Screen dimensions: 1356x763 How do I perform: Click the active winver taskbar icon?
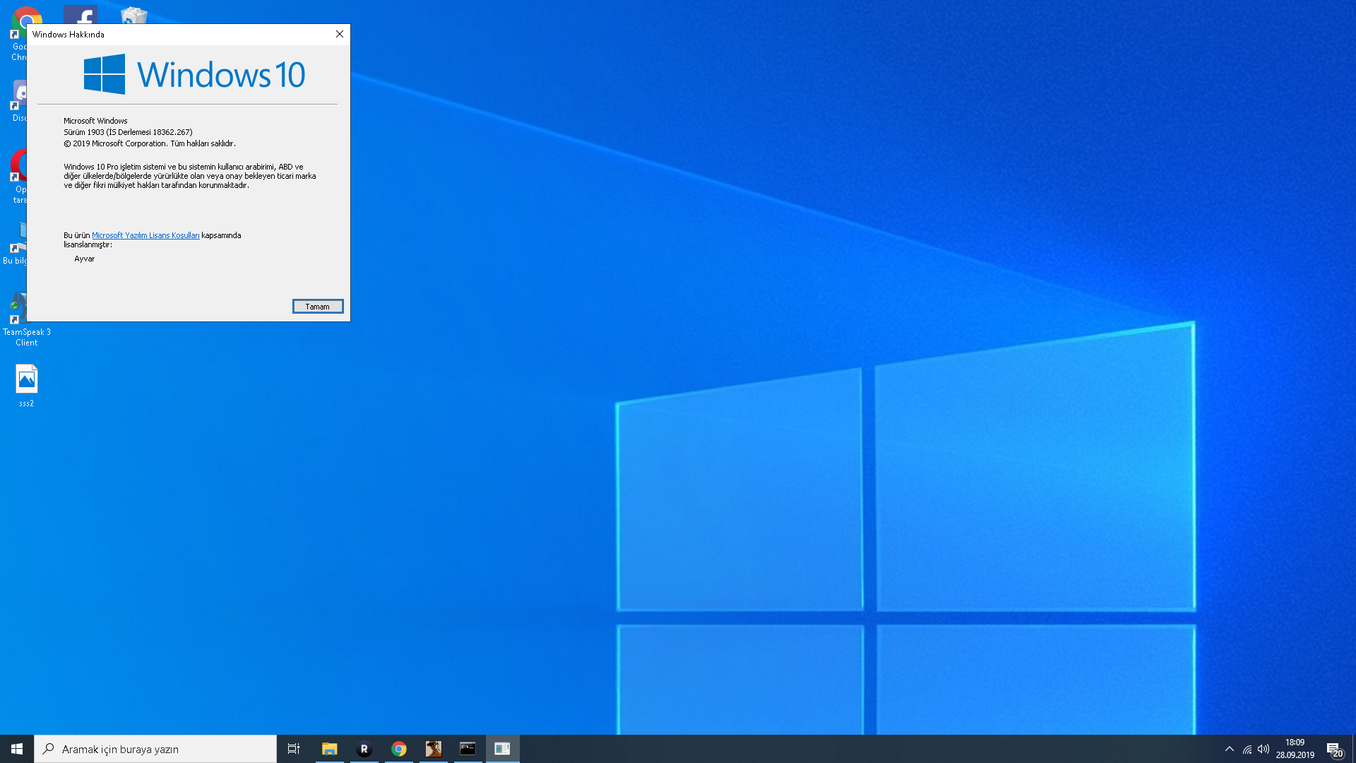502,749
